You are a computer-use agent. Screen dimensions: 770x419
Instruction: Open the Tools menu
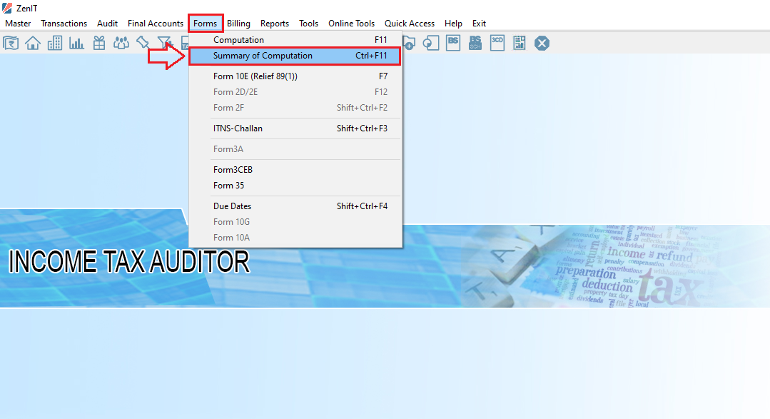[x=308, y=23]
